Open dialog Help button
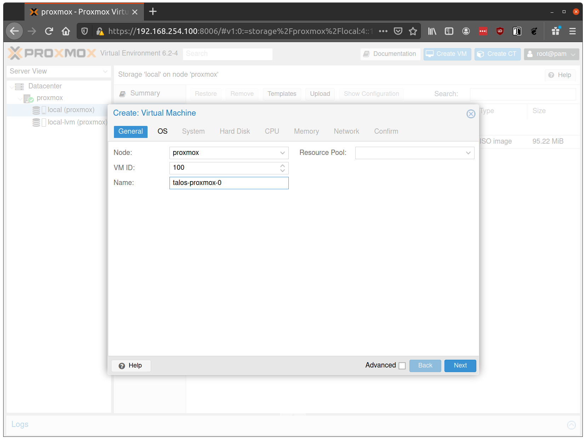This screenshot has width=586, height=440. pos(131,366)
